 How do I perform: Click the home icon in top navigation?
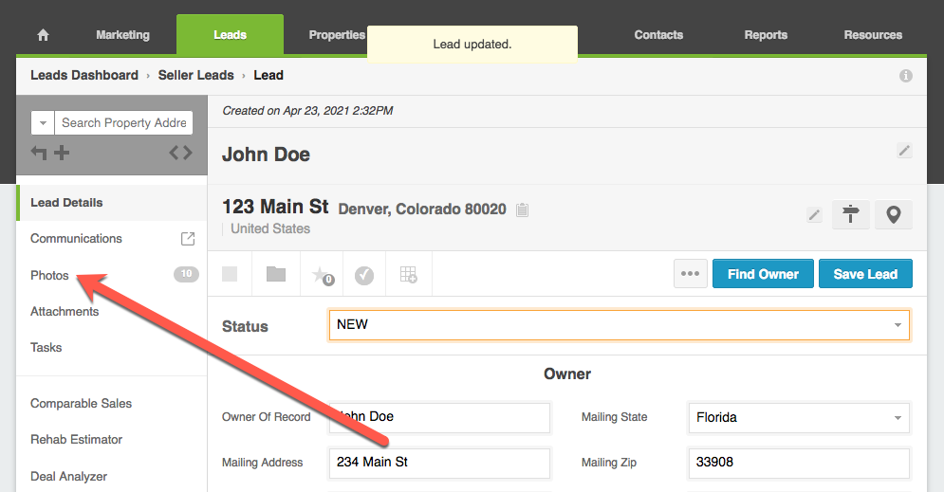43,35
